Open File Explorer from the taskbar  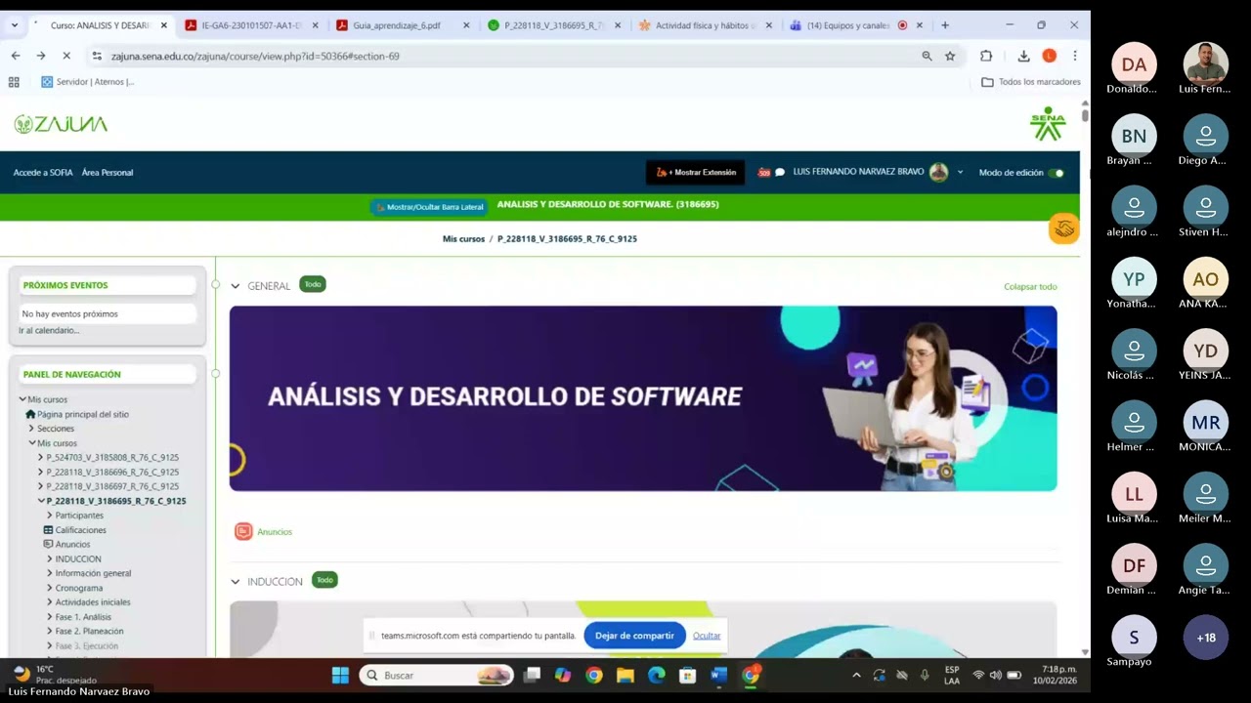(x=625, y=675)
